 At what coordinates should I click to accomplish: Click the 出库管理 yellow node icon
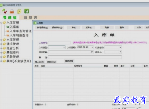[x=4, y=40]
